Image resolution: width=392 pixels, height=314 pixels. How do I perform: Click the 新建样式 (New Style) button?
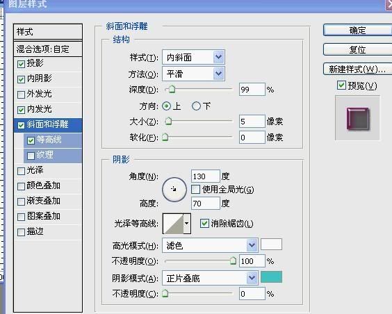[x=358, y=69]
